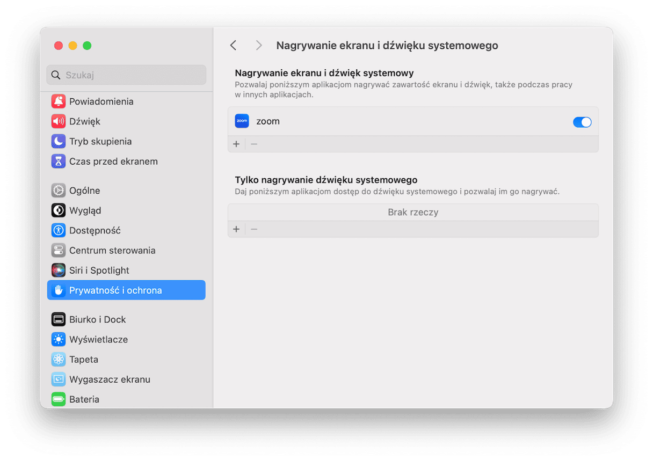
Task: Remove app from screen recording list
Action: (x=254, y=144)
